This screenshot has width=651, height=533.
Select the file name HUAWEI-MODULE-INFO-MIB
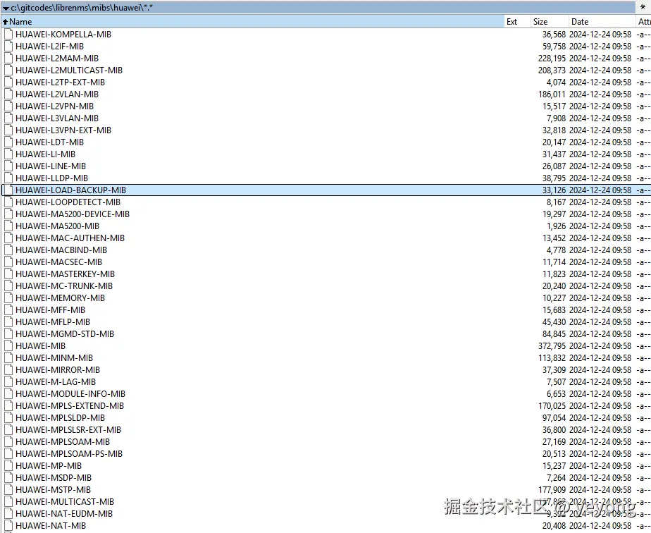70,394
